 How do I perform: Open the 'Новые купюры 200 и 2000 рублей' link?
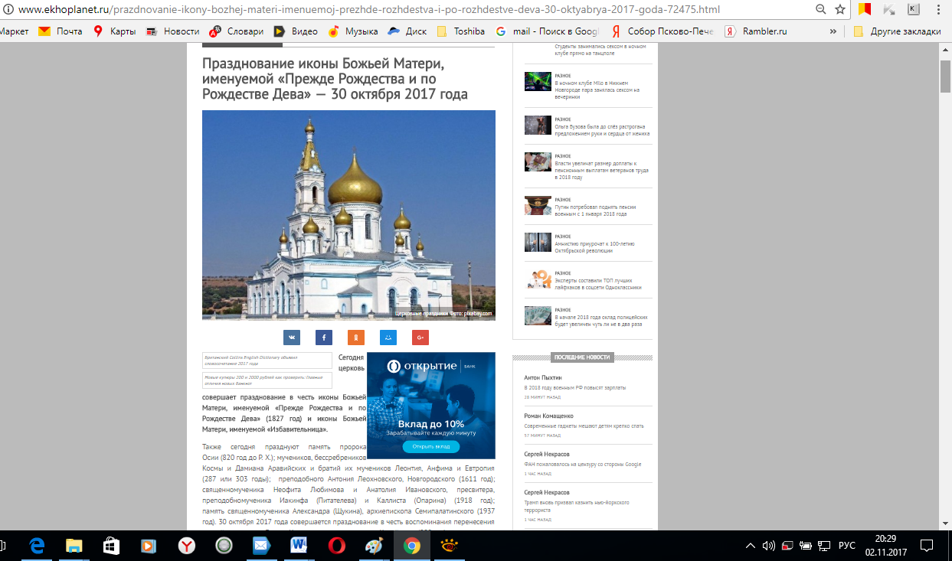point(267,380)
